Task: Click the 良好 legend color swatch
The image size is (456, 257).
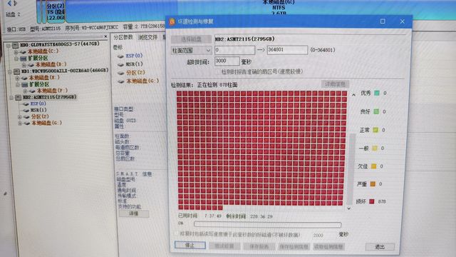Action: (x=376, y=111)
